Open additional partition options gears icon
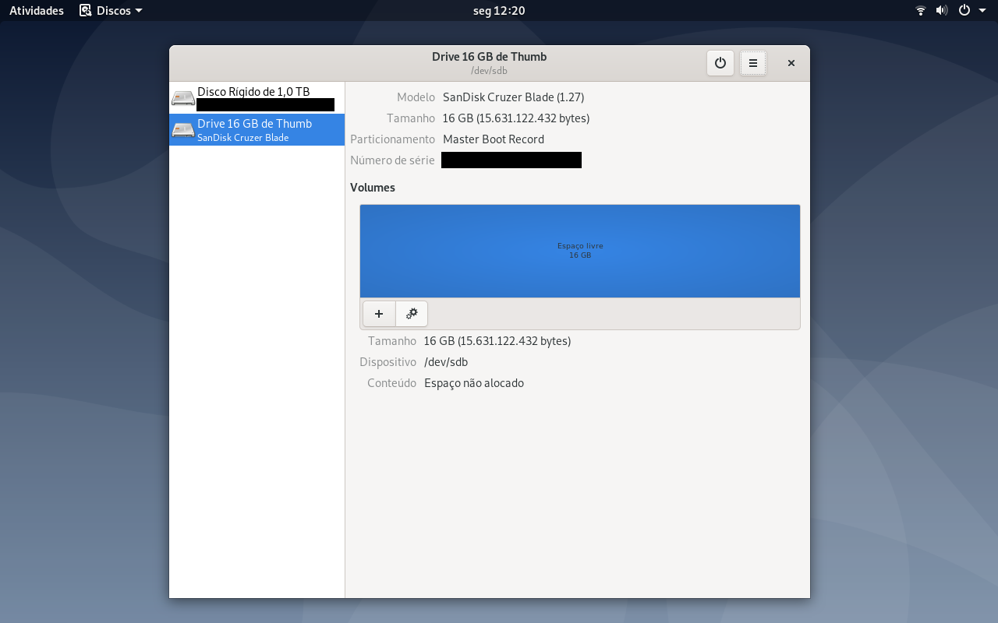The width and height of the screenshot is (998, 623). 412,314
